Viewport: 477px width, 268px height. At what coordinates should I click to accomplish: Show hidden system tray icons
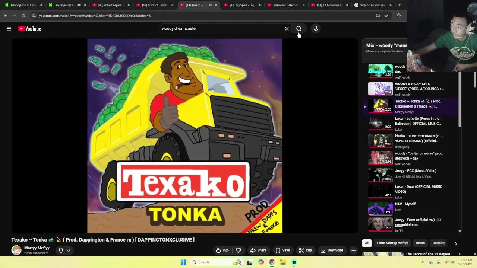click(422, 262)
